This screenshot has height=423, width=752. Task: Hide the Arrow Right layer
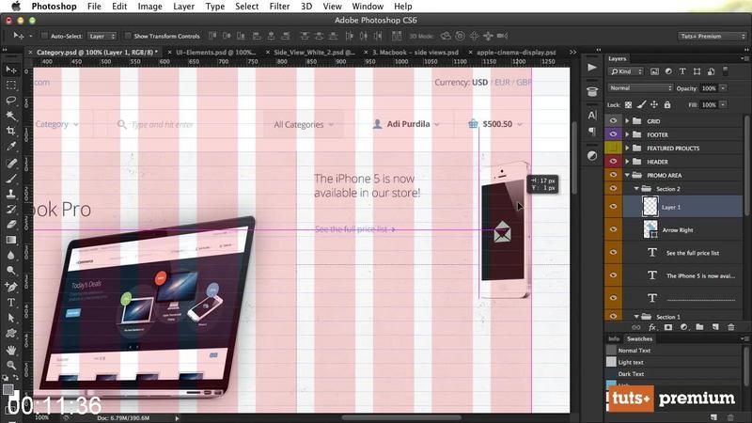(x=613, y=229)
